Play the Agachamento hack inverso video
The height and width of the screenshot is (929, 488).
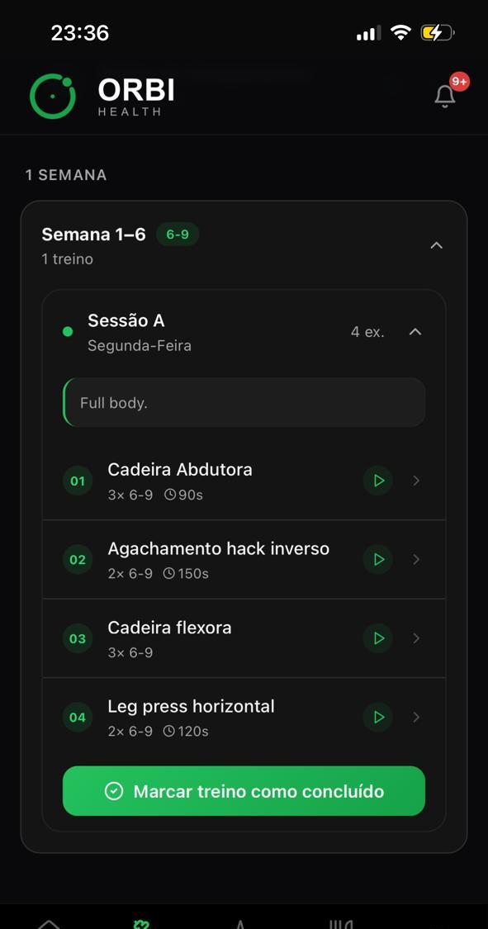click(378, 559)
